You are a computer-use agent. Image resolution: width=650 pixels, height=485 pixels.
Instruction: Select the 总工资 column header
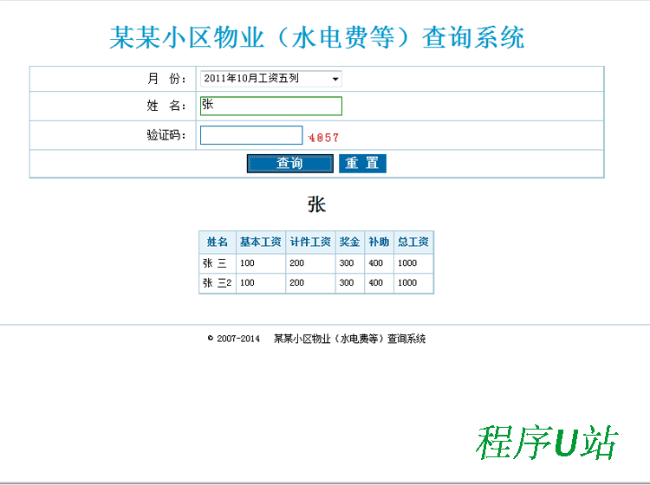pos(413,242)
